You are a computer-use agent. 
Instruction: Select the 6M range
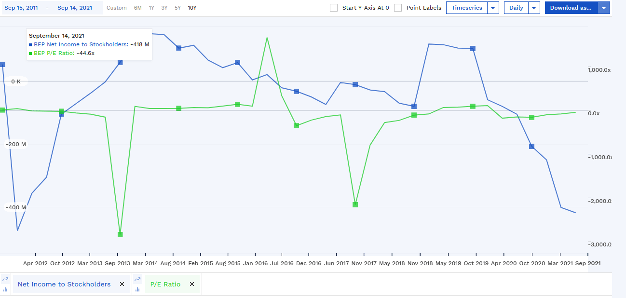138,8
